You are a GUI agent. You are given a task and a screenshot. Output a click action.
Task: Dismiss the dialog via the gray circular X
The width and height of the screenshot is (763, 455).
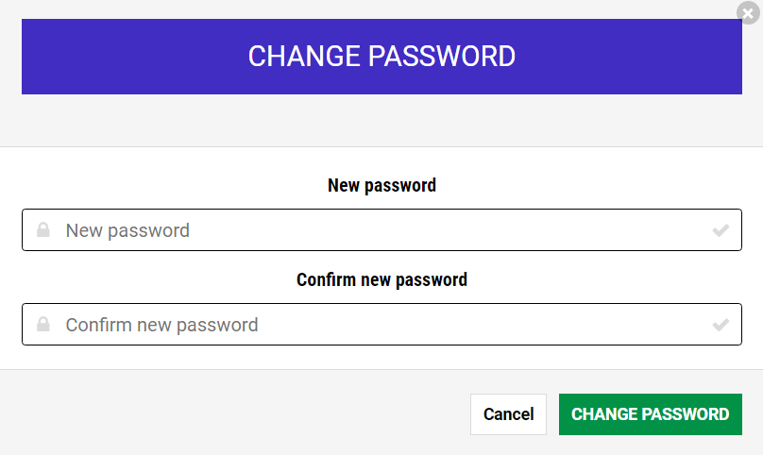pos(748,12)
